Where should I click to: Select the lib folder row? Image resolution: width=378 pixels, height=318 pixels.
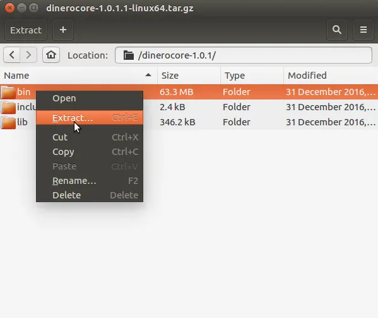click(x=189, y=122)
